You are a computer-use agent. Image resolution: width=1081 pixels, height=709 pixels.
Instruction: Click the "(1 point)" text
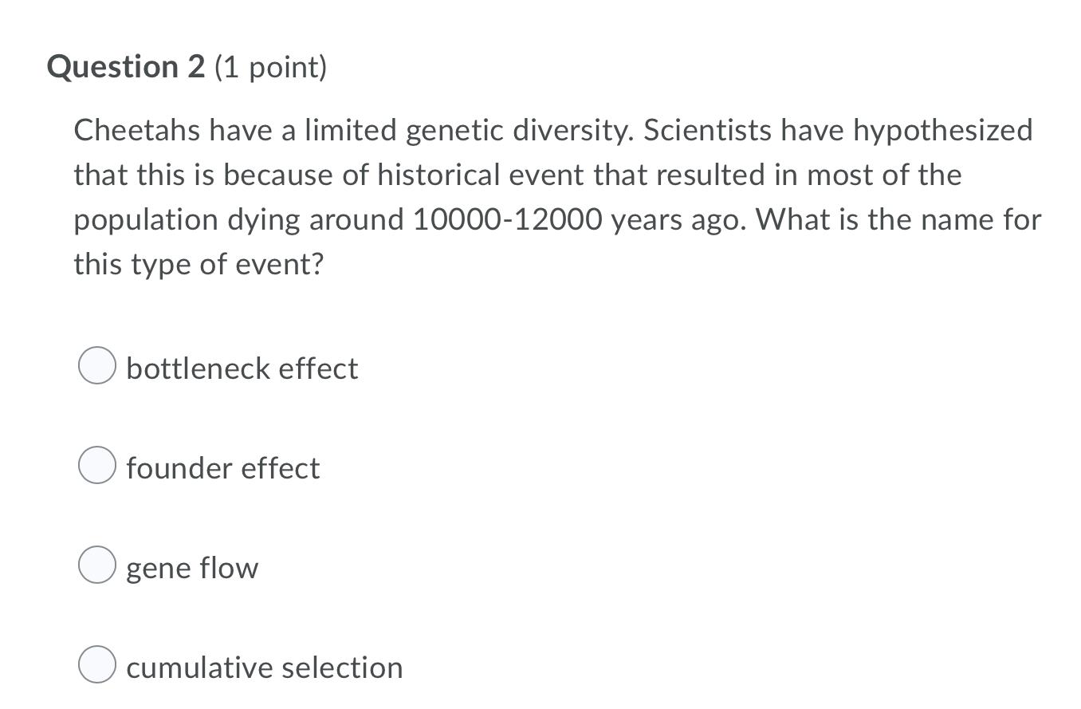point(271,68)
